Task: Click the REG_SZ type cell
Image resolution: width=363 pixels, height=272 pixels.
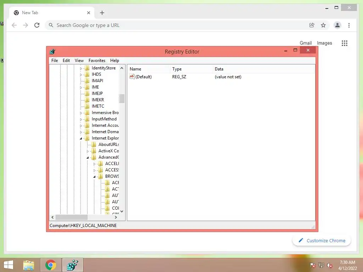Action: [x=179, y=77]
